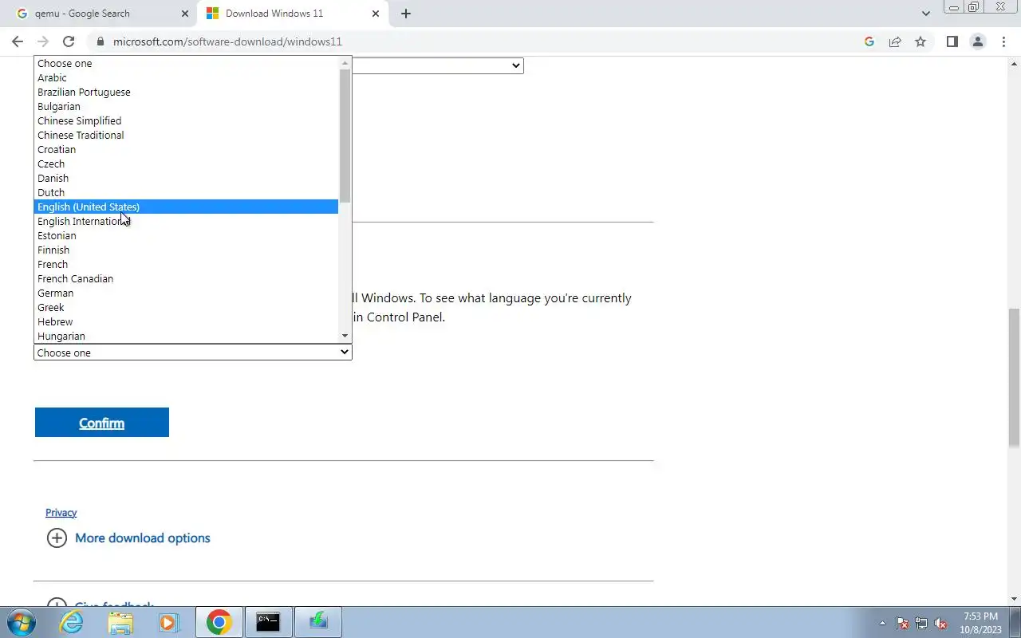1021x638 pixels.
Task: Click the padlock site info icon
Action: [x=100, y=41]
